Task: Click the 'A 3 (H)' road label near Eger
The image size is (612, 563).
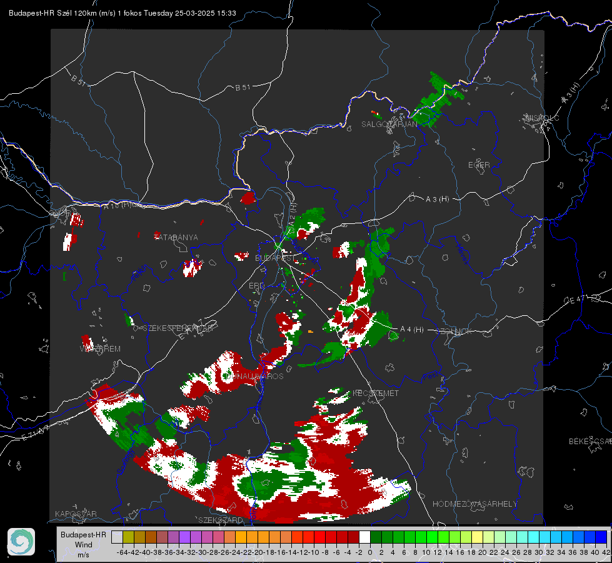Action: 437,200
